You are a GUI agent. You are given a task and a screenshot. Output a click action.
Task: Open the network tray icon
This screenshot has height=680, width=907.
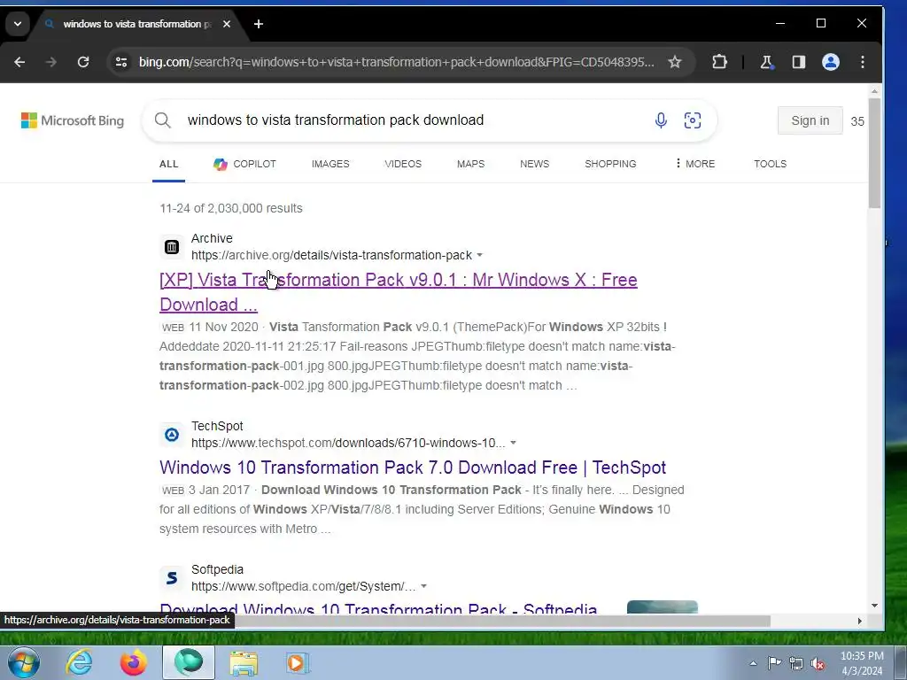pos(796,663)
